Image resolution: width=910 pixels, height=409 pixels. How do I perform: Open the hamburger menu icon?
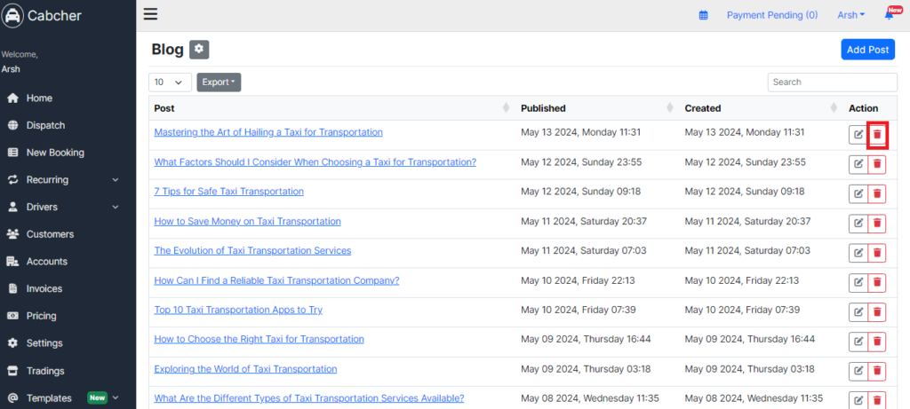tap(150, 14)
